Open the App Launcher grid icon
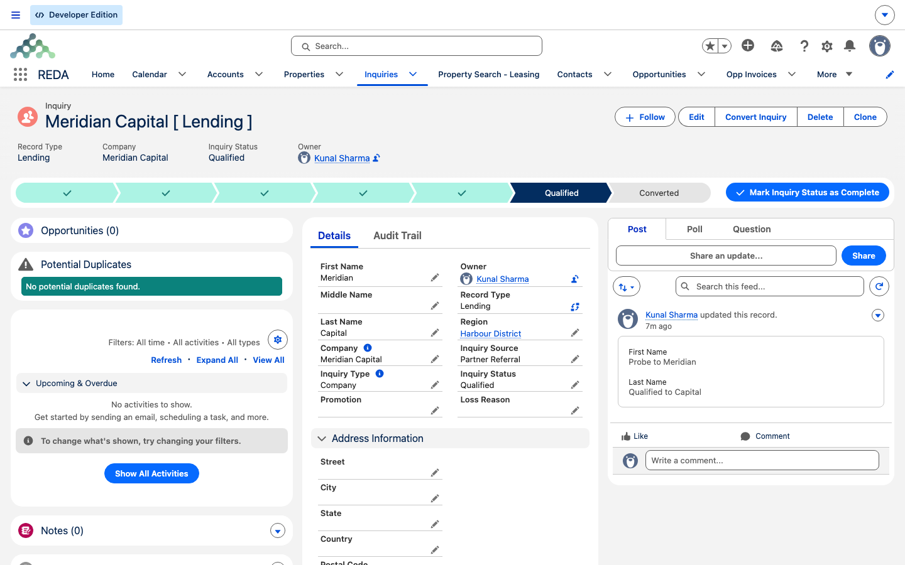Screen dimensions: 905x565 pos(20,75)
